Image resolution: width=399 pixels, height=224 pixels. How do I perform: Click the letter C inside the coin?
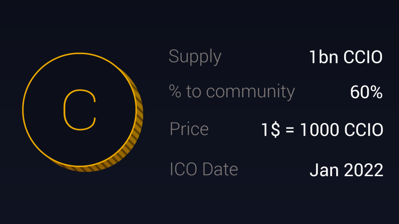[x=80, y=110]
